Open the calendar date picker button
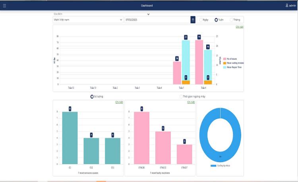The width and height of the screenshot is (298, 182). [x=193, y=20]
